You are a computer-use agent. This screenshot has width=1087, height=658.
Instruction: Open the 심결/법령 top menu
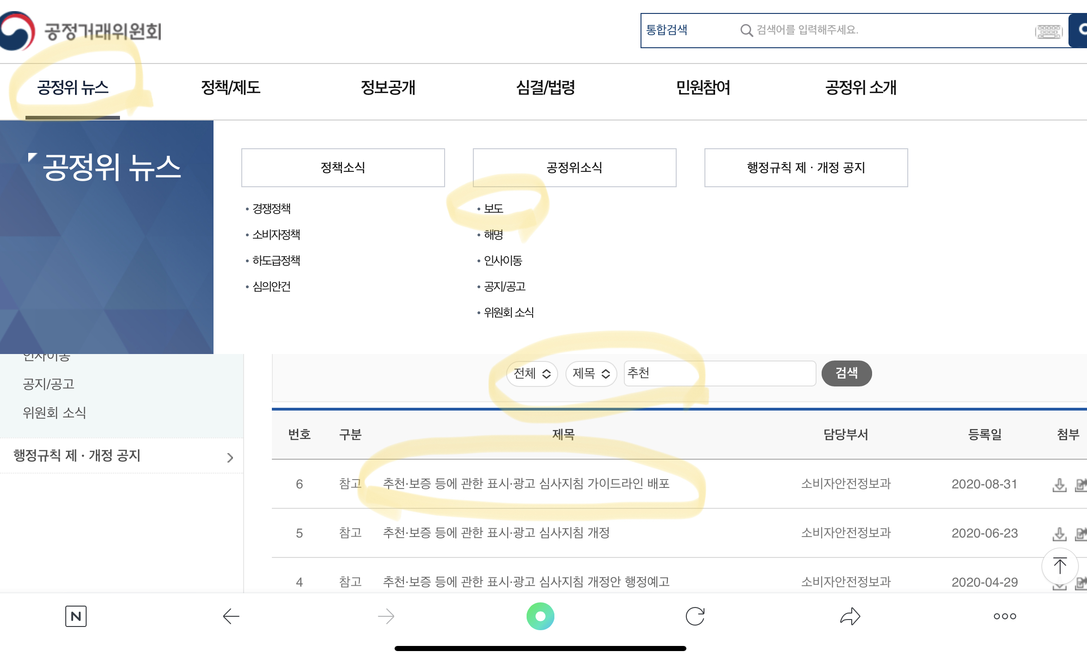pos(546,88)
